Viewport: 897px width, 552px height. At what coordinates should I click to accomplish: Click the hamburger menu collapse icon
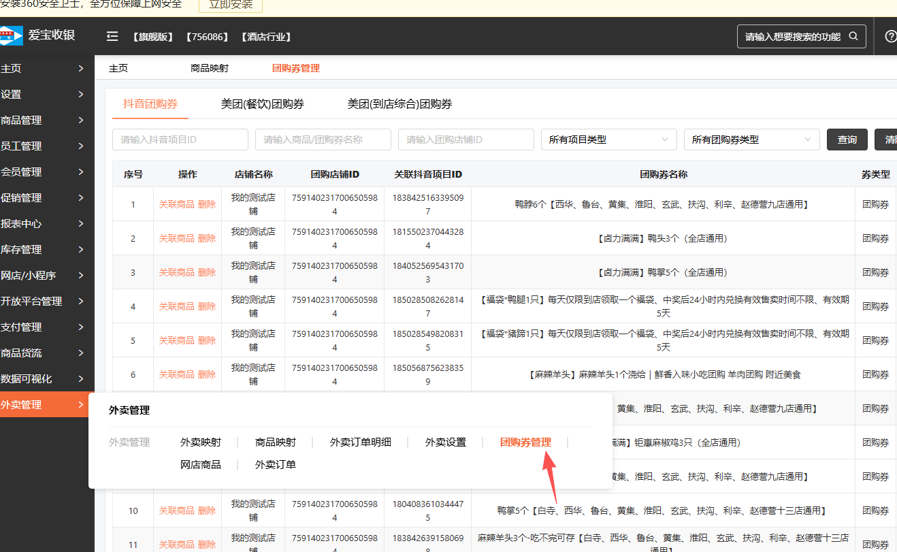pos(112,37)
